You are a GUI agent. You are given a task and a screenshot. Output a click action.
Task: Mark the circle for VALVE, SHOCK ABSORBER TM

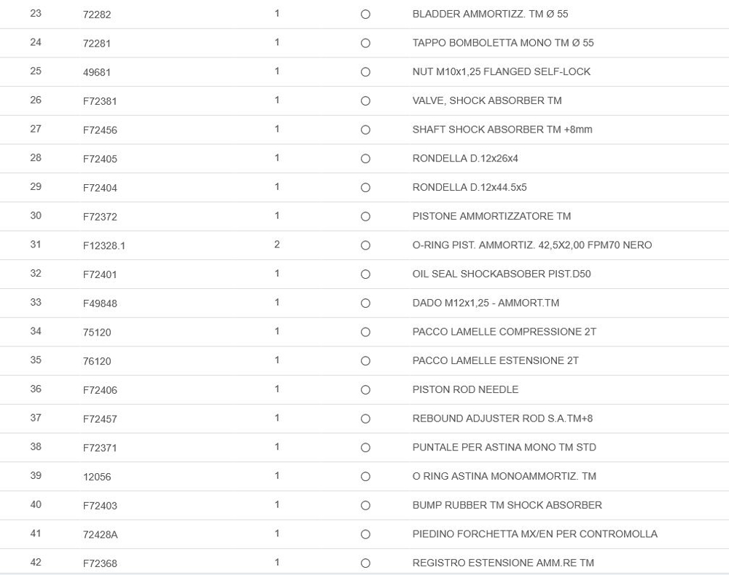point(365,101)
